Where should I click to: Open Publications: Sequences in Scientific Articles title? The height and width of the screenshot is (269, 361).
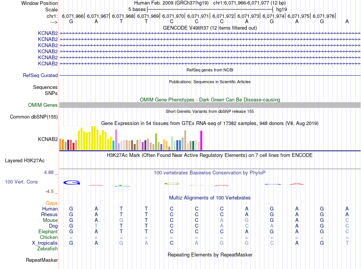tap(210, 82)
